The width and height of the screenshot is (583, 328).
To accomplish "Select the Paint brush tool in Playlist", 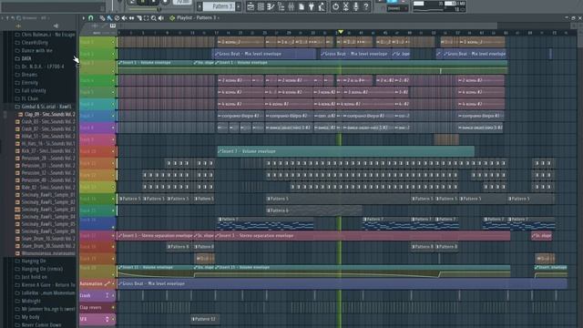I will (109, 18).
